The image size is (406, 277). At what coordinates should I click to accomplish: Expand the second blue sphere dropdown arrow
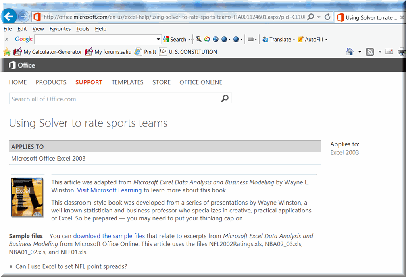point(241,40)
